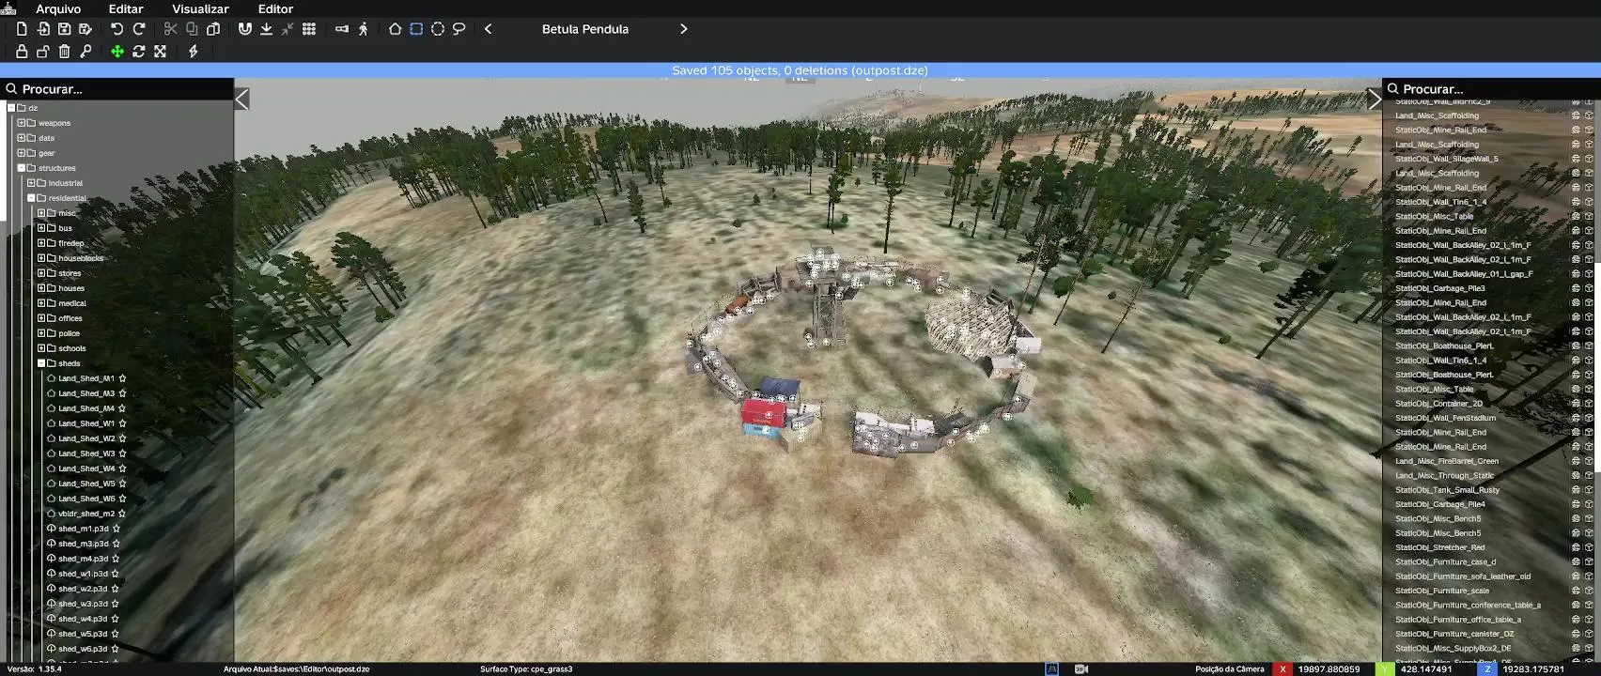Click the Delete trash can icon
Screen dimensions: 1601x676
tap(64, 52)
